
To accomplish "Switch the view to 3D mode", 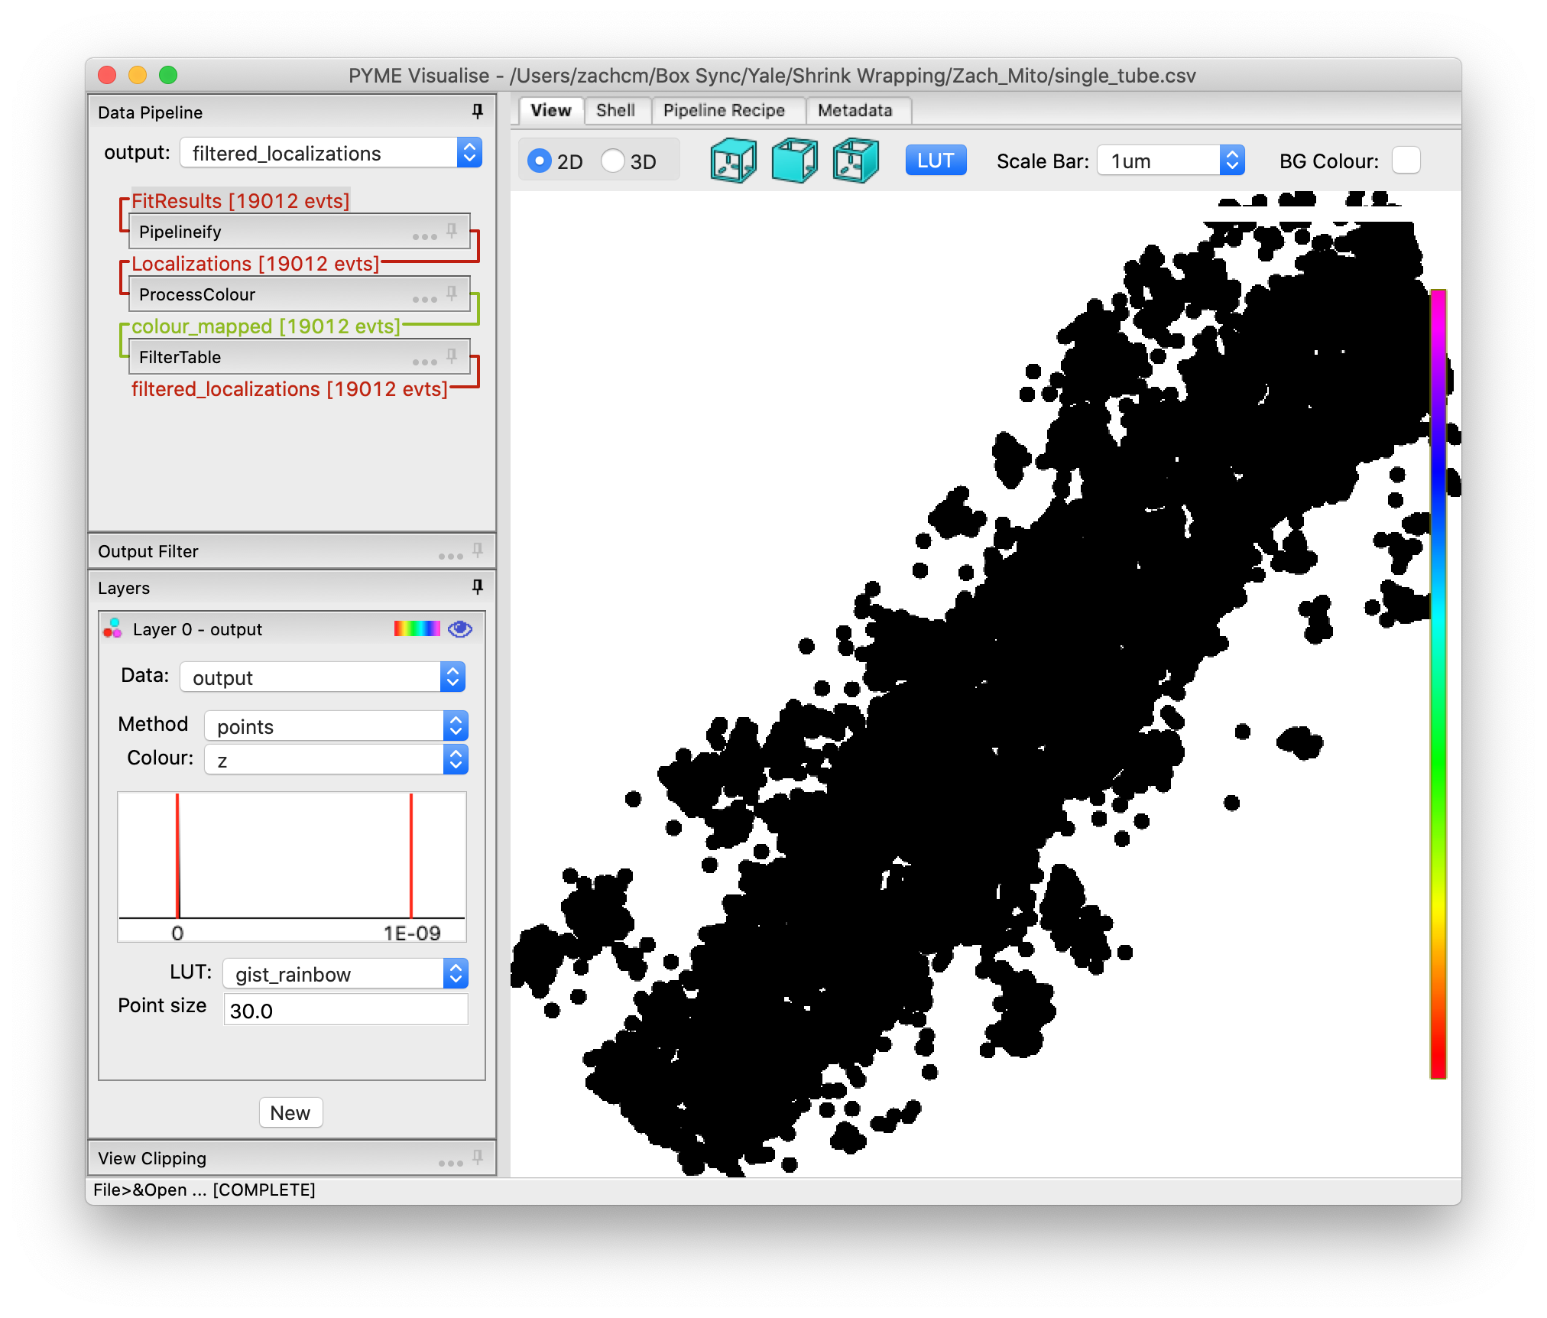I will 611,161.
